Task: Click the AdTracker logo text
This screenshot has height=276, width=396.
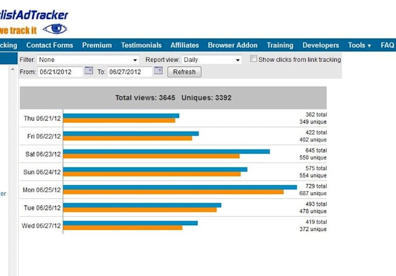Action: [x=34, y=15]
